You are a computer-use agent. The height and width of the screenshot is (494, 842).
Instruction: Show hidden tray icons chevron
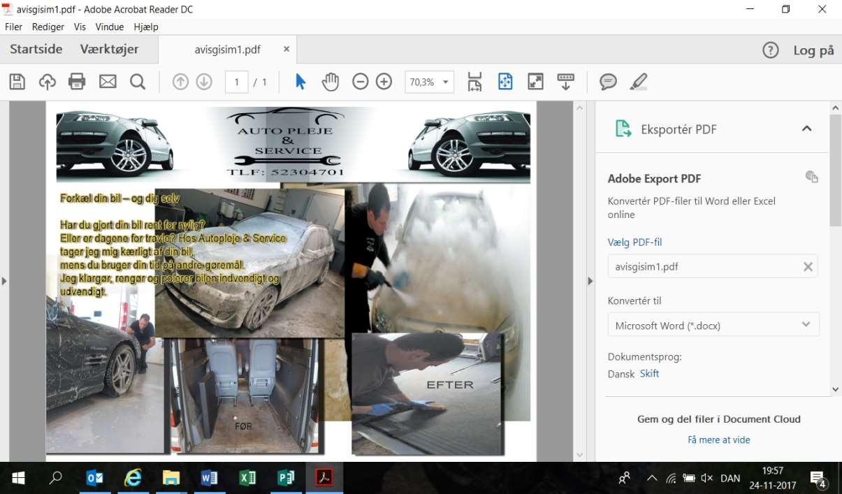click(x=652, y=479)
